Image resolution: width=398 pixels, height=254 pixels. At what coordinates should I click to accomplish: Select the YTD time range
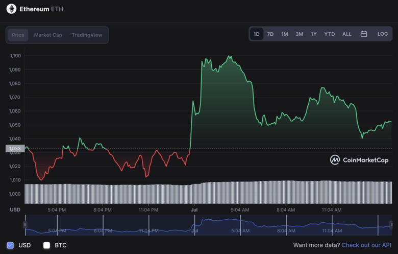coord(330,34)
